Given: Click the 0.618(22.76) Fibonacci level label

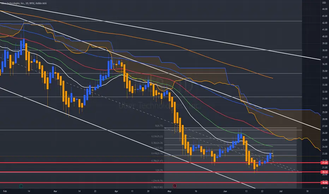Looking at the screenshot, I should point(157,153).
